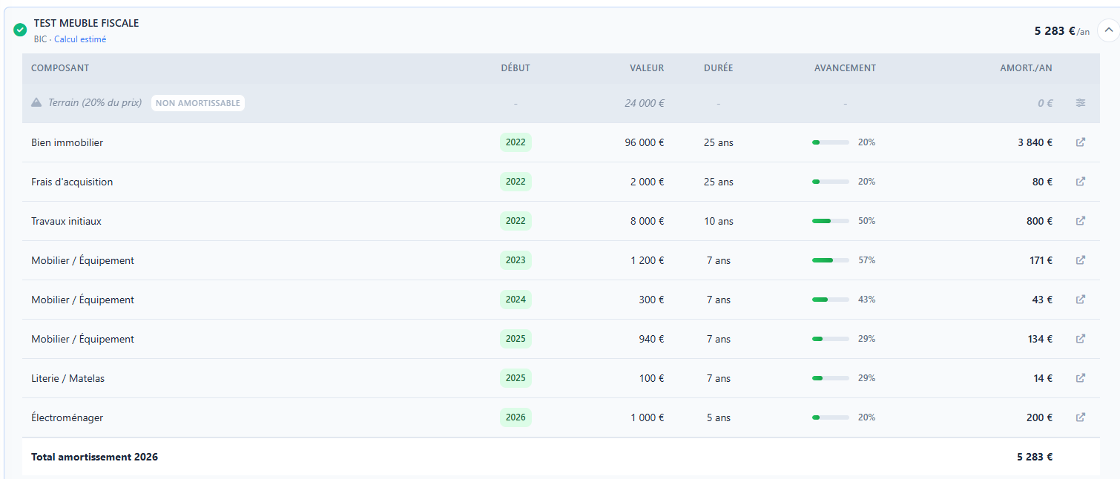
Task: Open external link for Literie / Matelas row
Action: point(1080,378)
